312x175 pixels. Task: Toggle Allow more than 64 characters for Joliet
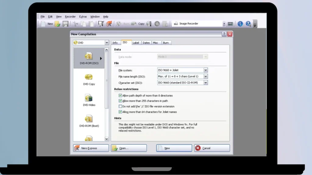tap(120, 112)
